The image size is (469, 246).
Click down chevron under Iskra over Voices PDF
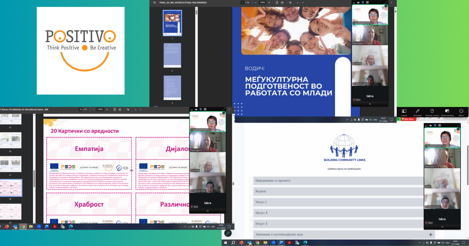208,211
